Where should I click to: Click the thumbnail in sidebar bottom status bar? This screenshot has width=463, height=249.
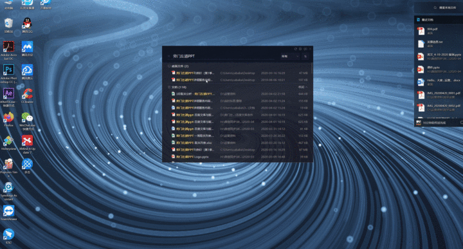[x=419, y=123]
